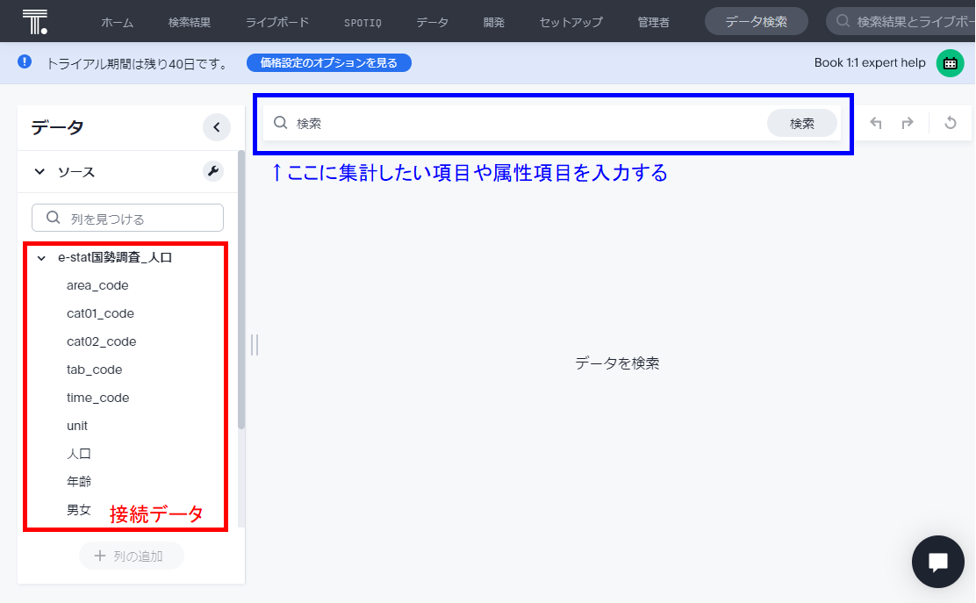The height and width of the screenshot is (603, 976).
Task: Open the chat bubble in the bottom corner
Action: click(937, 562)
